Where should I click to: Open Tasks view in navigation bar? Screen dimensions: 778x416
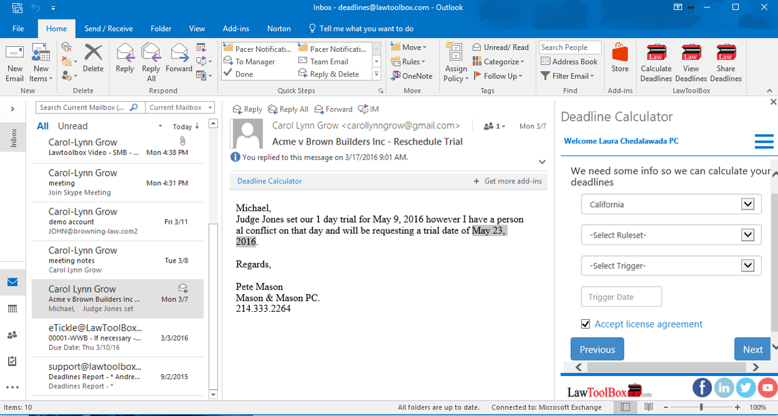pyautogui.click(x=12, y=361)
